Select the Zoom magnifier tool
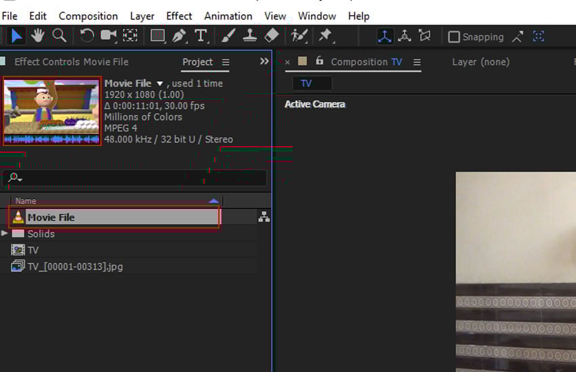This screenshot has height=372, width=576. point(60,36)
